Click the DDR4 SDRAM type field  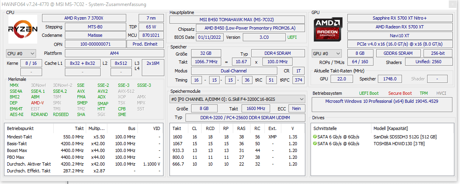(278, 53)
